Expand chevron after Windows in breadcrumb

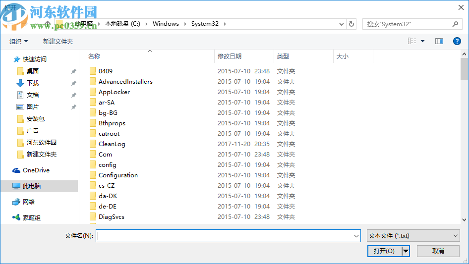click(x=185, y=24)
